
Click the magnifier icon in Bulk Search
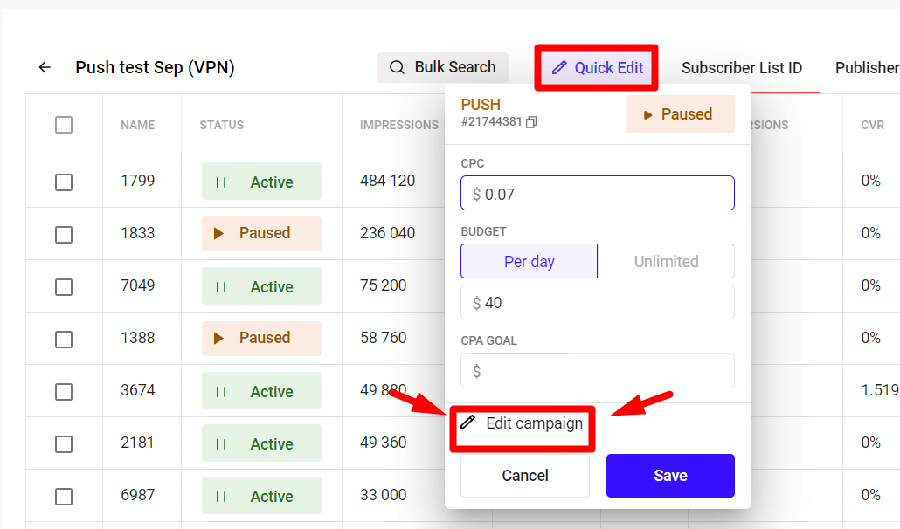[397, 67]
